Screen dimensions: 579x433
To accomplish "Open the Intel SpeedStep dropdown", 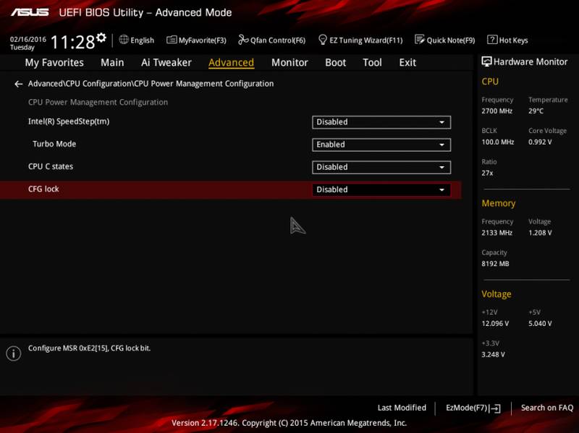I will click(x=381, y=122).
